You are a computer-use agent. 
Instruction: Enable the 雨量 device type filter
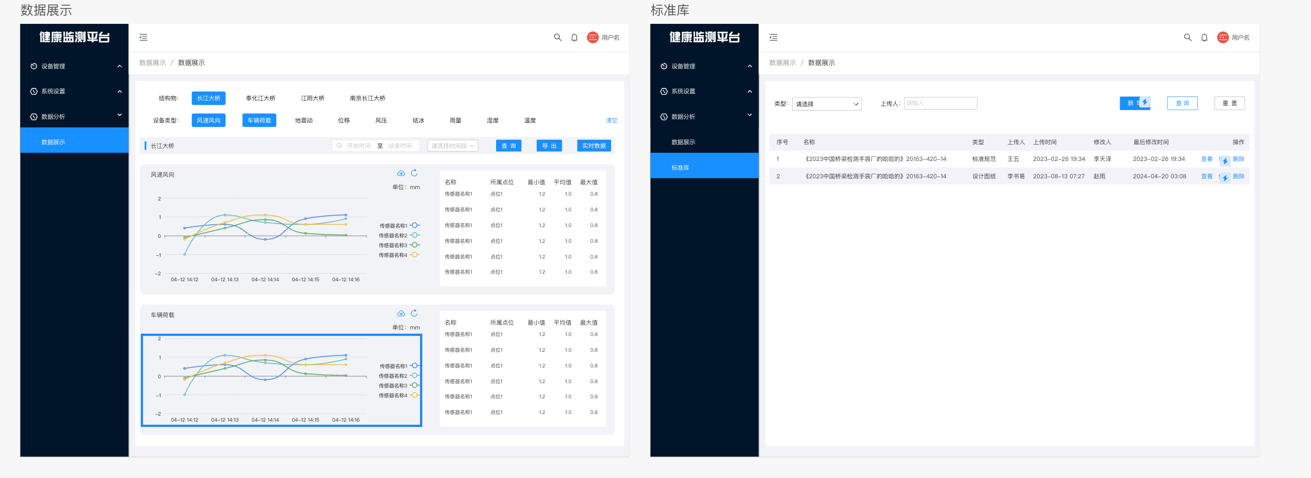455,120
